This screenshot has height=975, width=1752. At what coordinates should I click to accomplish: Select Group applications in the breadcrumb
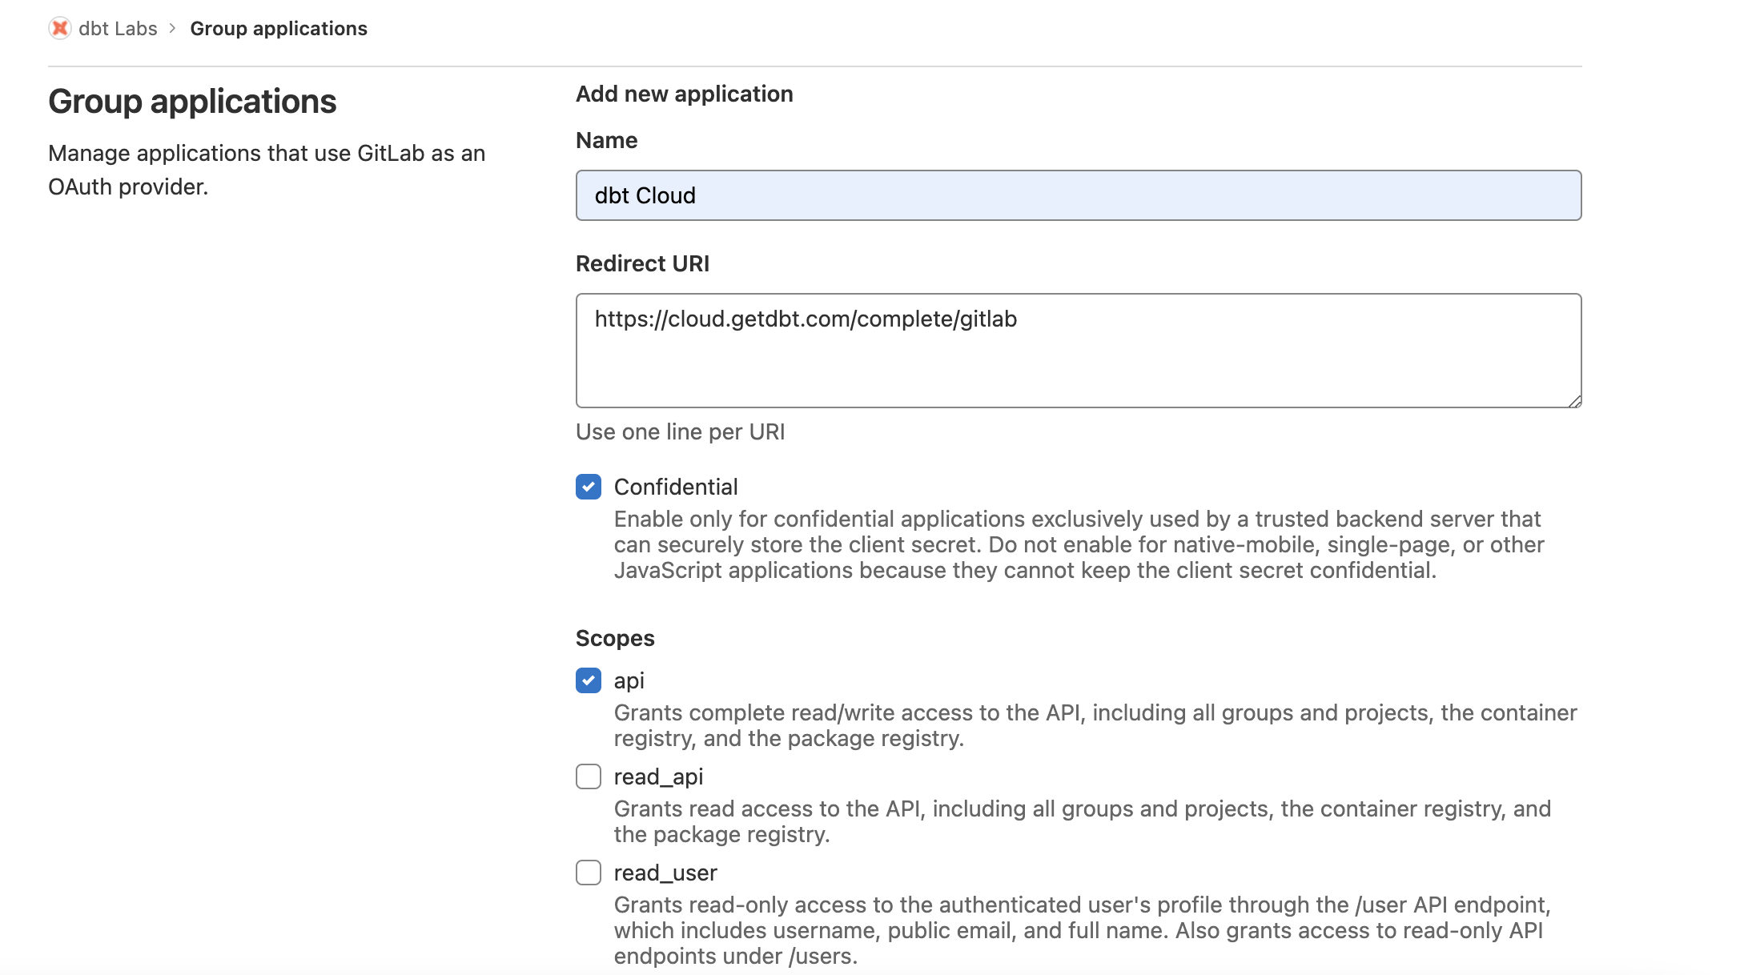279,29
